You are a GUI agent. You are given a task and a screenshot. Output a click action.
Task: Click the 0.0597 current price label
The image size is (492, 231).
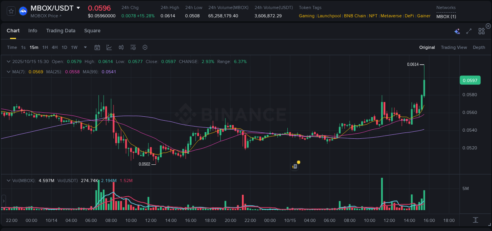point(470,80)
